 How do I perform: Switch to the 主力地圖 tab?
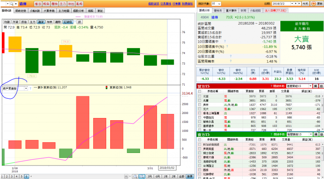pos(63,11)
